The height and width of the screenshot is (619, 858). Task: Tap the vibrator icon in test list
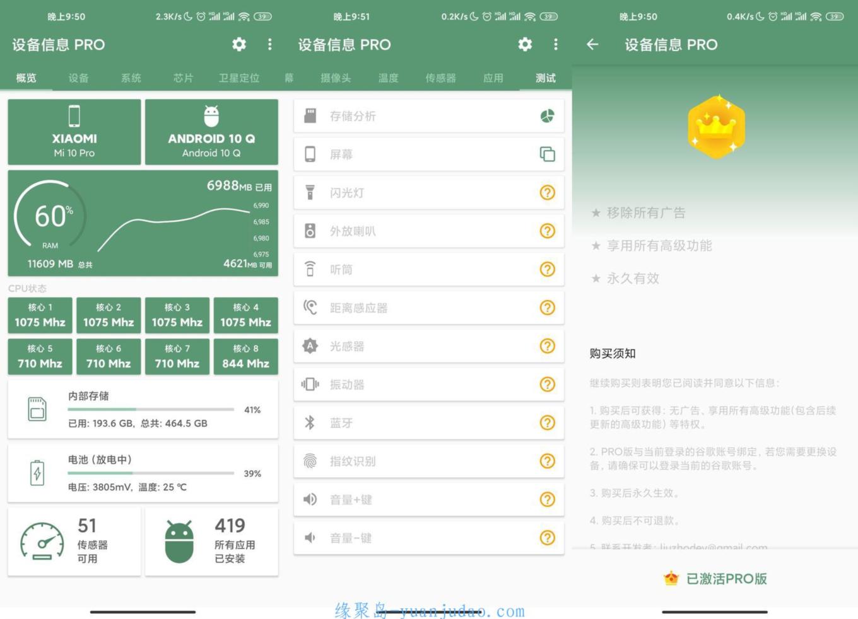point(310,385)
